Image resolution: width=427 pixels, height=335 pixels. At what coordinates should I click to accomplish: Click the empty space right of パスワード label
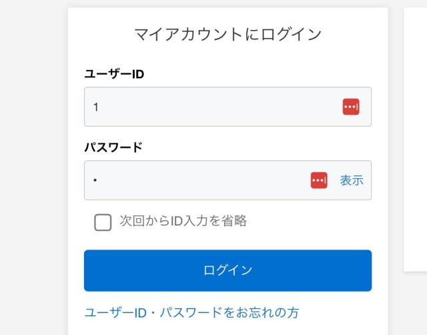point(267,147)
